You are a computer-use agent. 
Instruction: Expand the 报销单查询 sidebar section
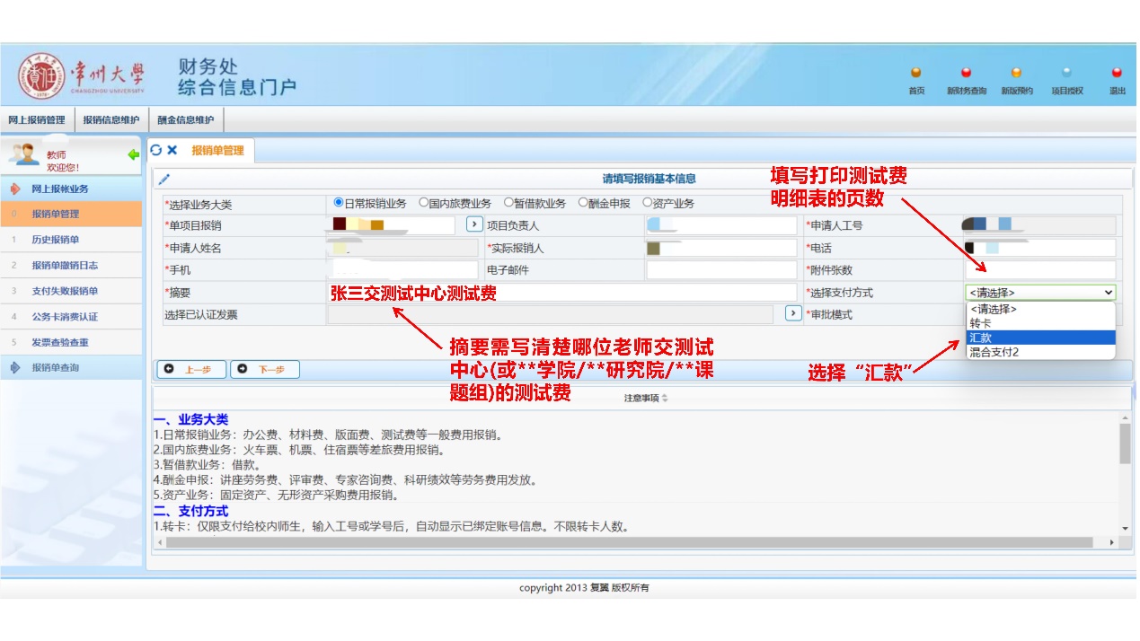pyautogui.click(x=71, y=367)
